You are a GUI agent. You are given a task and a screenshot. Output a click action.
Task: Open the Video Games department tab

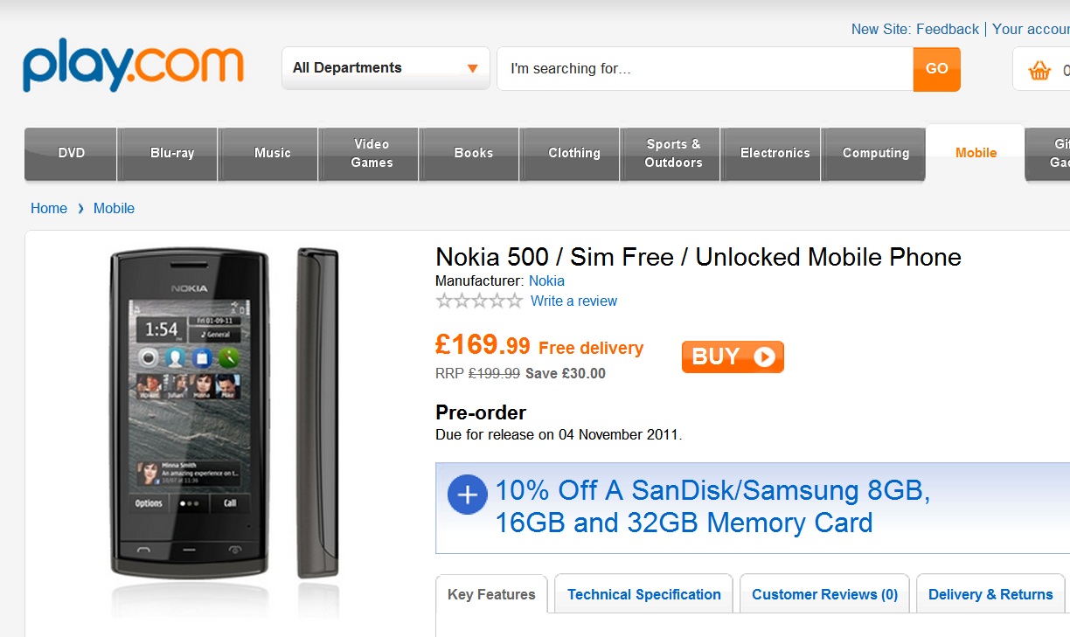pyautogui.click(x=372, y=153)
